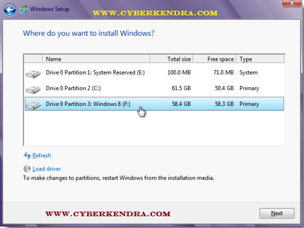Click the Next button
This screenshot has width=304, height=228.
277,213
